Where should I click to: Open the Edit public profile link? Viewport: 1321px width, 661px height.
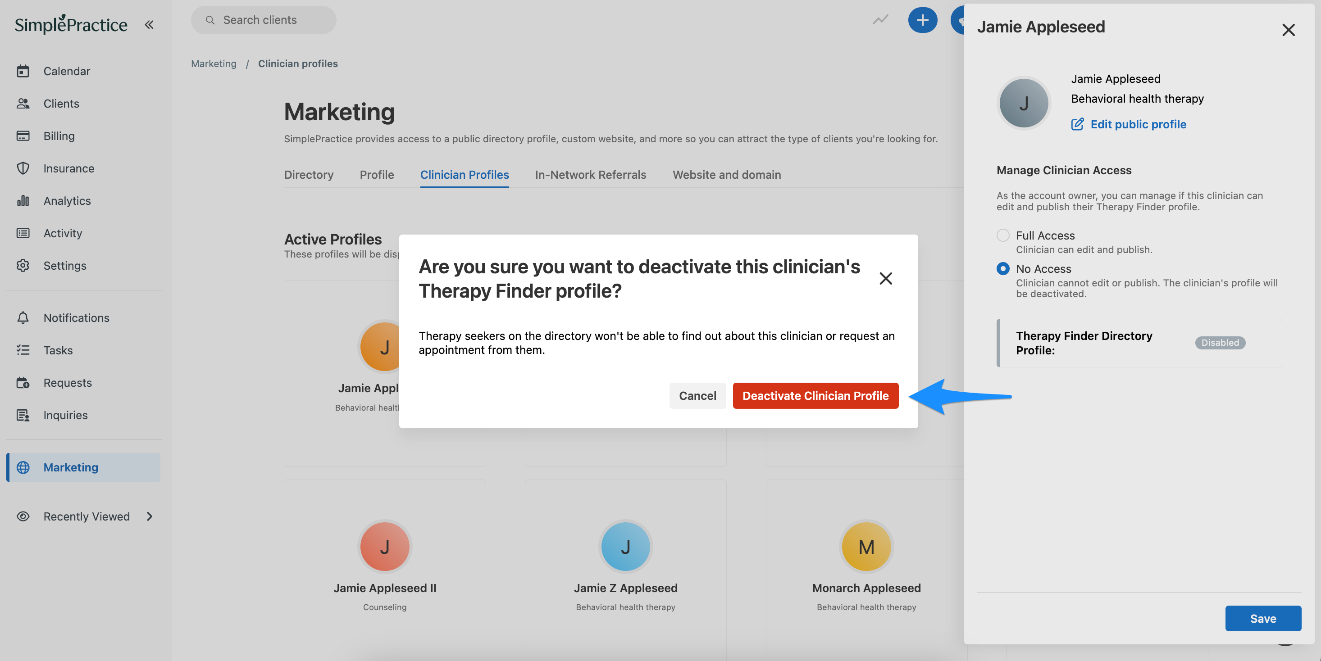coord(1138,124)
